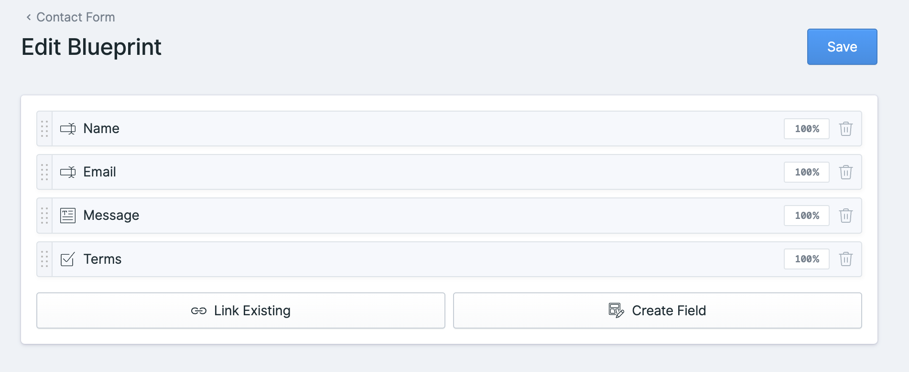Open the width selector for the Terms field
Image resolution: width=909 pixels, height=372 pixels.
click(806, 259)
